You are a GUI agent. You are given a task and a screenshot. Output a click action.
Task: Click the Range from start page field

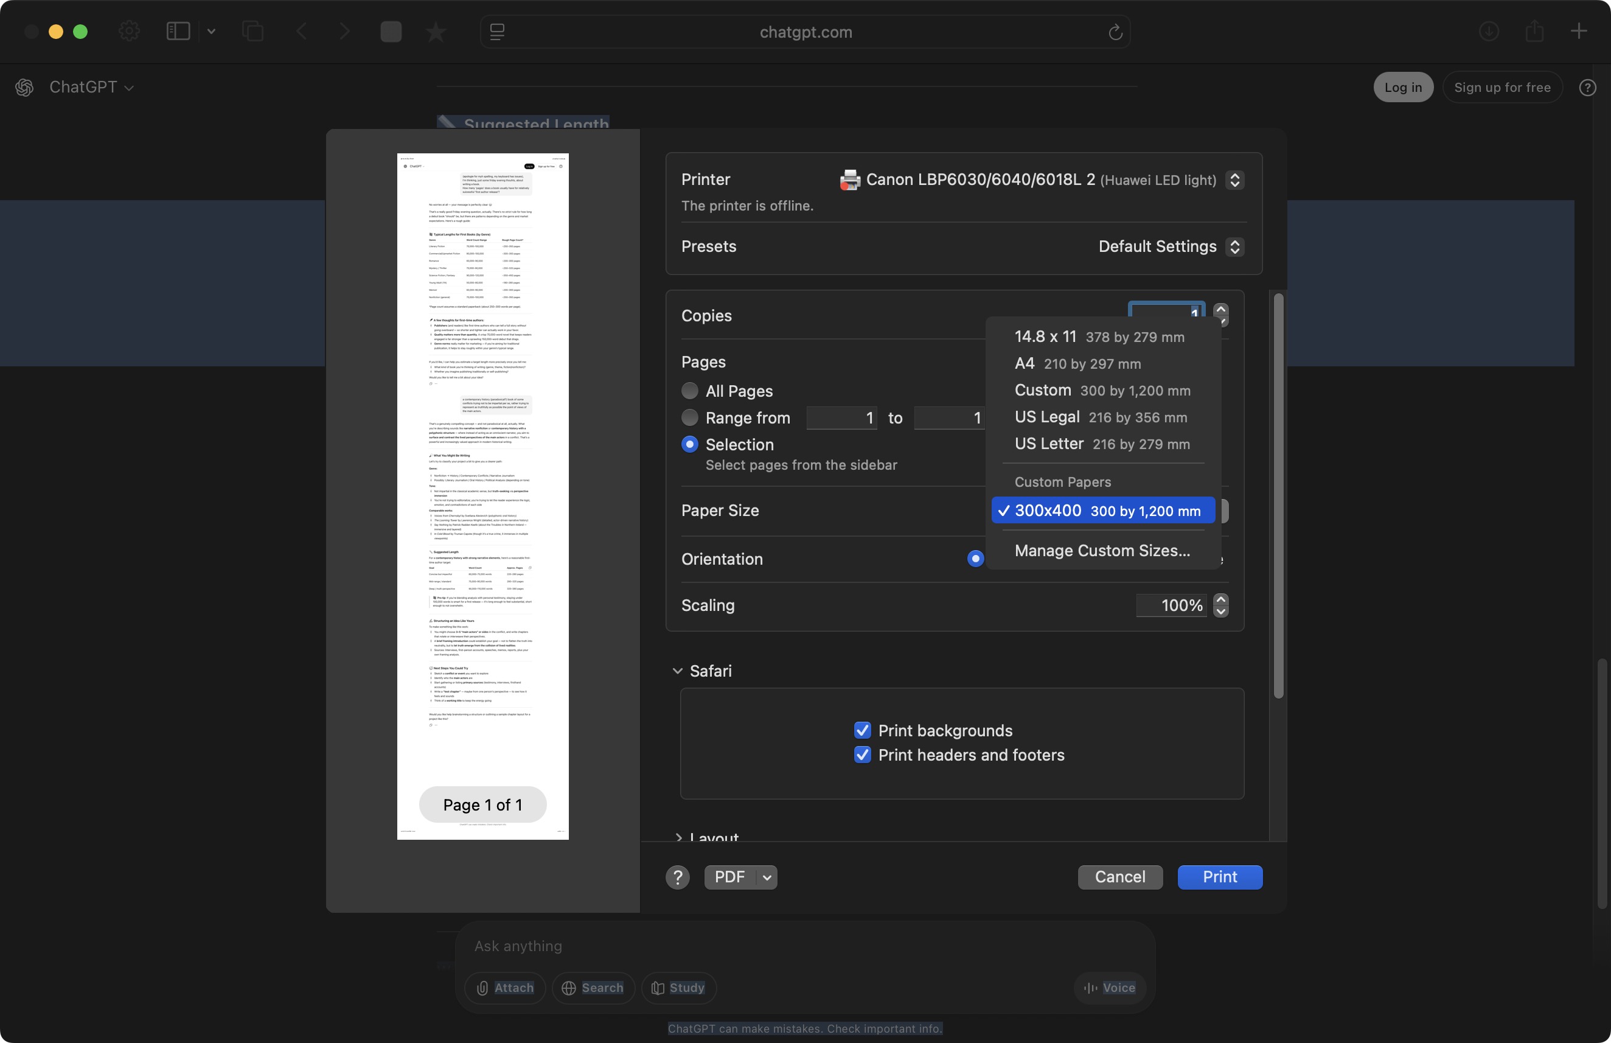click(841, 417)
